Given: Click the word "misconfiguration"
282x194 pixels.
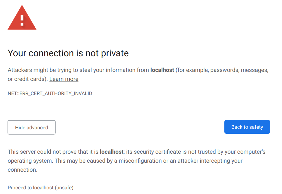Looking at the screenshot, I should coord(140,161).
